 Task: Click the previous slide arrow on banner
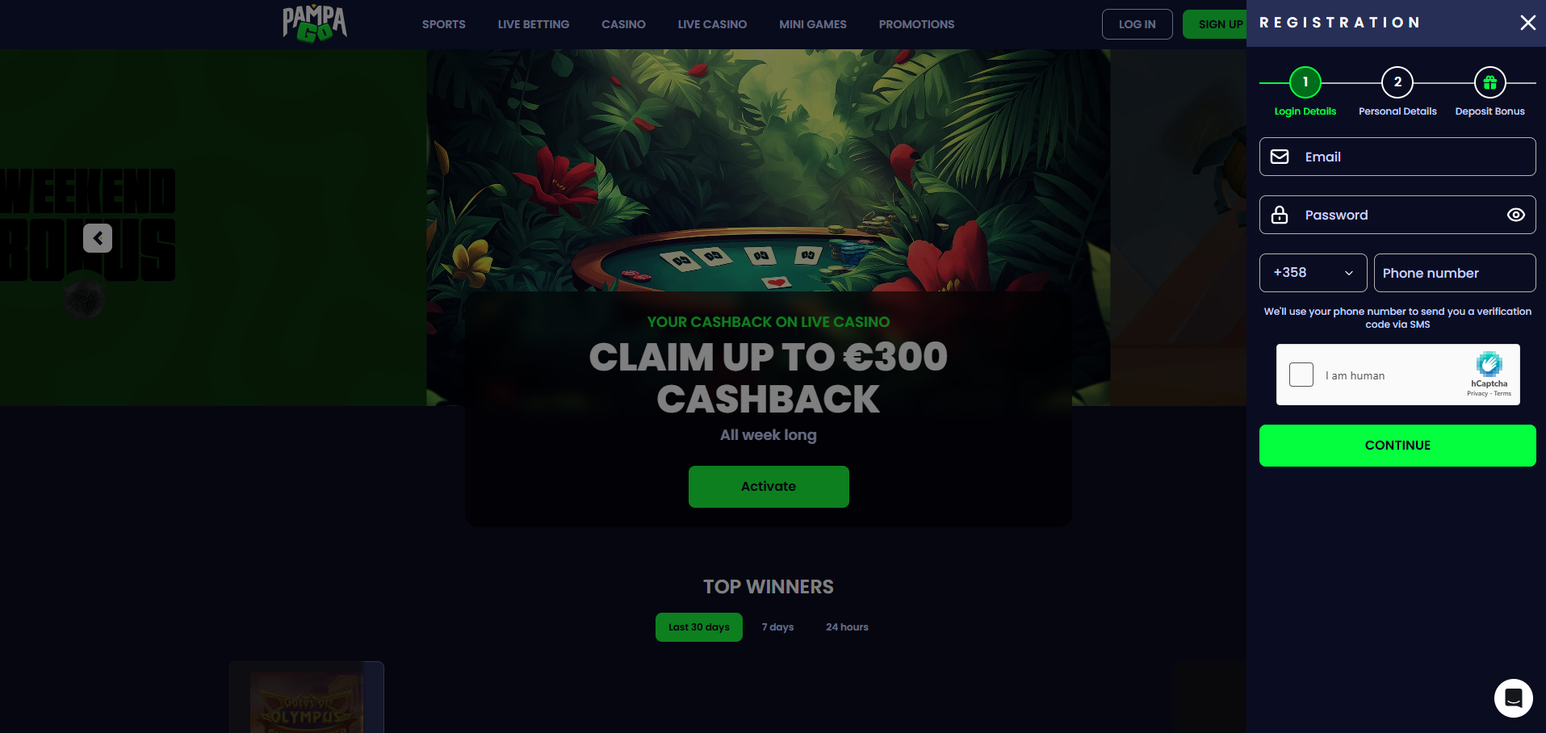pyautogui.click(x=98, y=238)
